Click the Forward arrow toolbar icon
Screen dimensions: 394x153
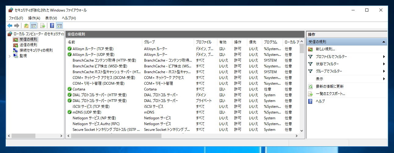tap(17, 25)
